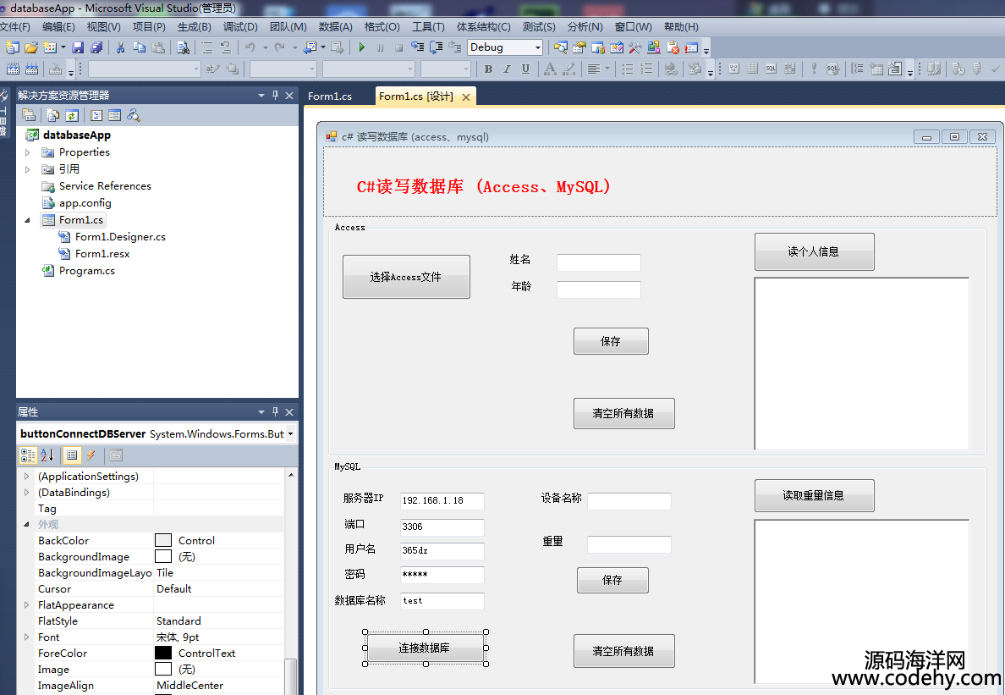Toggle Categorized view in Properties grid
Screen dimensions: 1005x695
(x=28, y=455)
